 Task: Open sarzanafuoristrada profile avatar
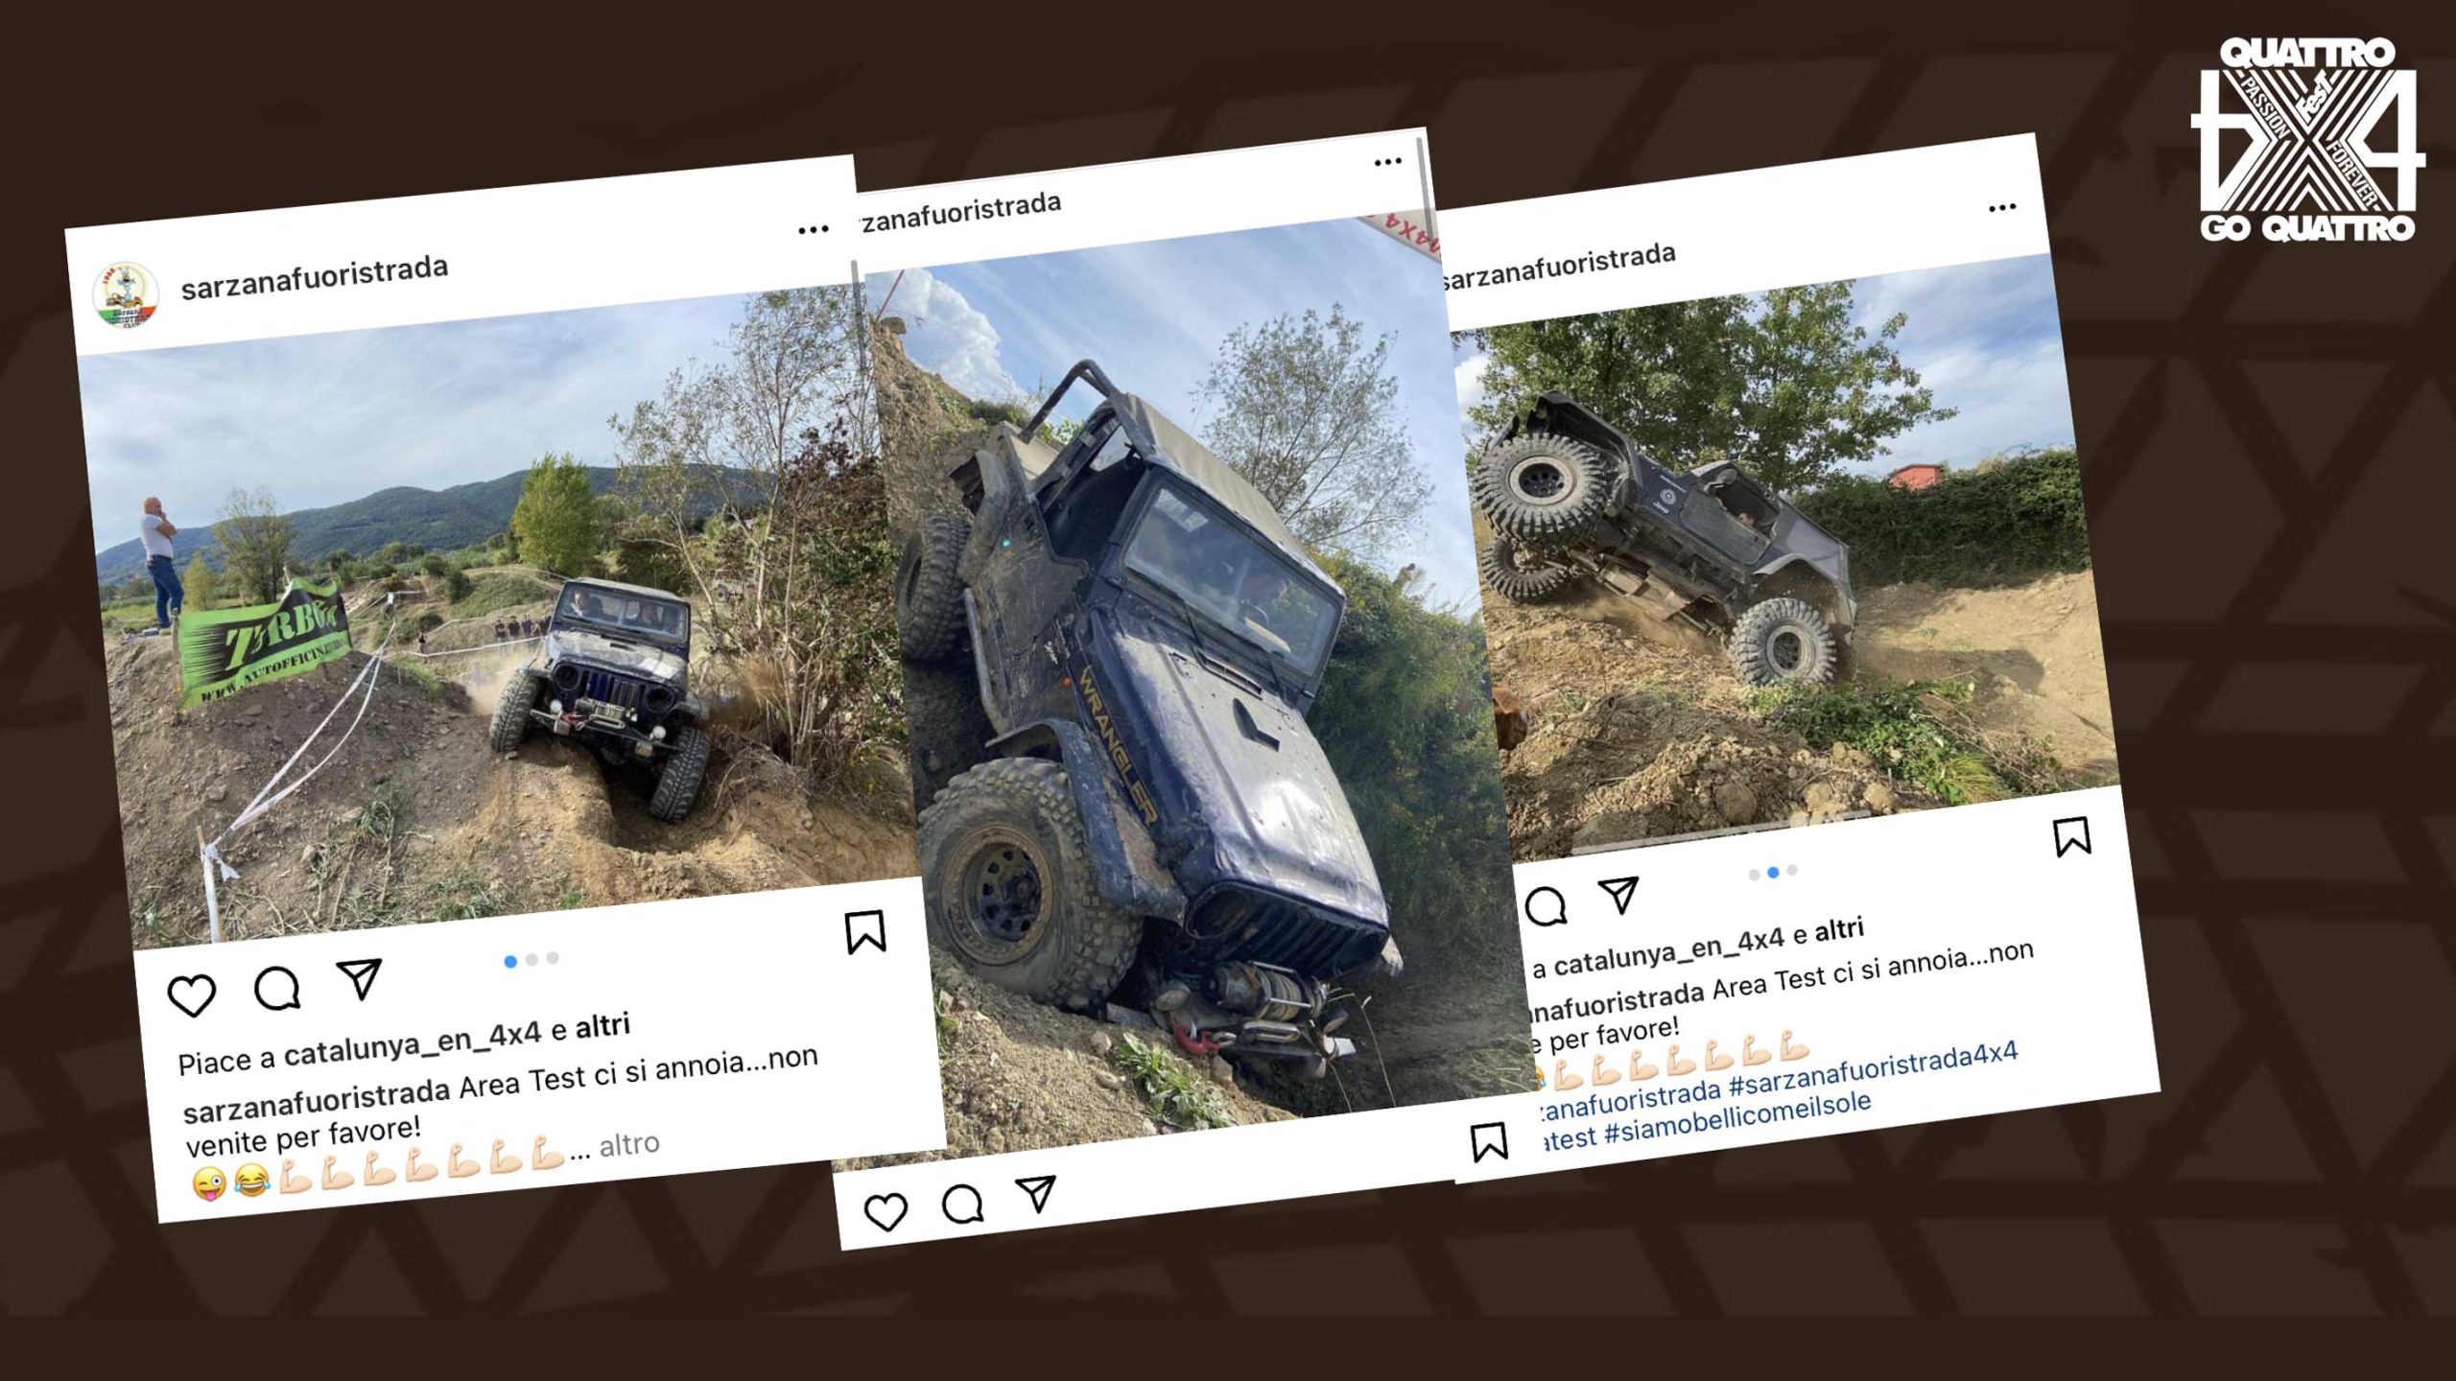click(126, 294)
